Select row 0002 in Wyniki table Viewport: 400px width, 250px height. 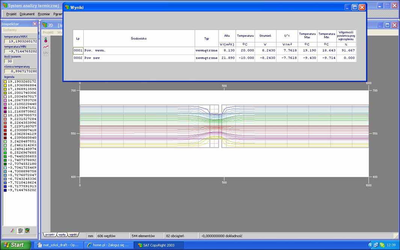click(x=78, y=58)
